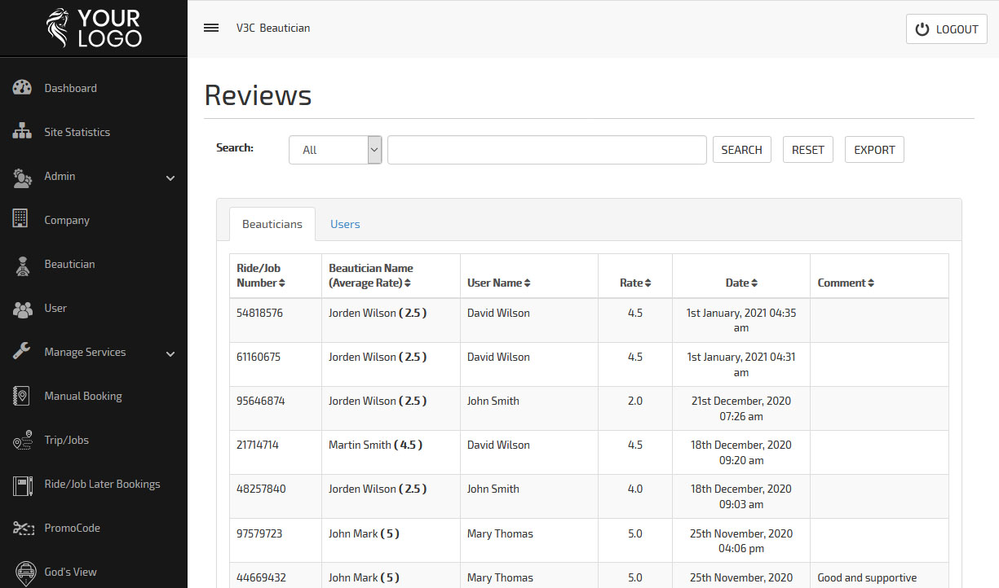Image resolution: width=999 pixels, height=588 pixels.
Task: Focus the search text field
Action: pyautogui.click(x=546, y=150)
